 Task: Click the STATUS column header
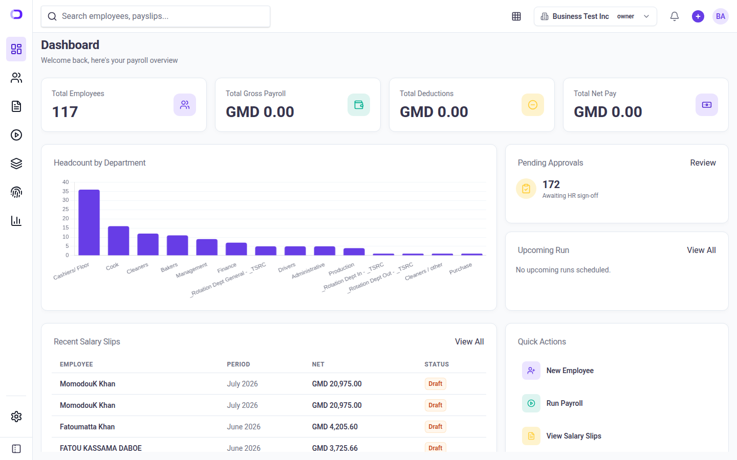pos(437,364)
